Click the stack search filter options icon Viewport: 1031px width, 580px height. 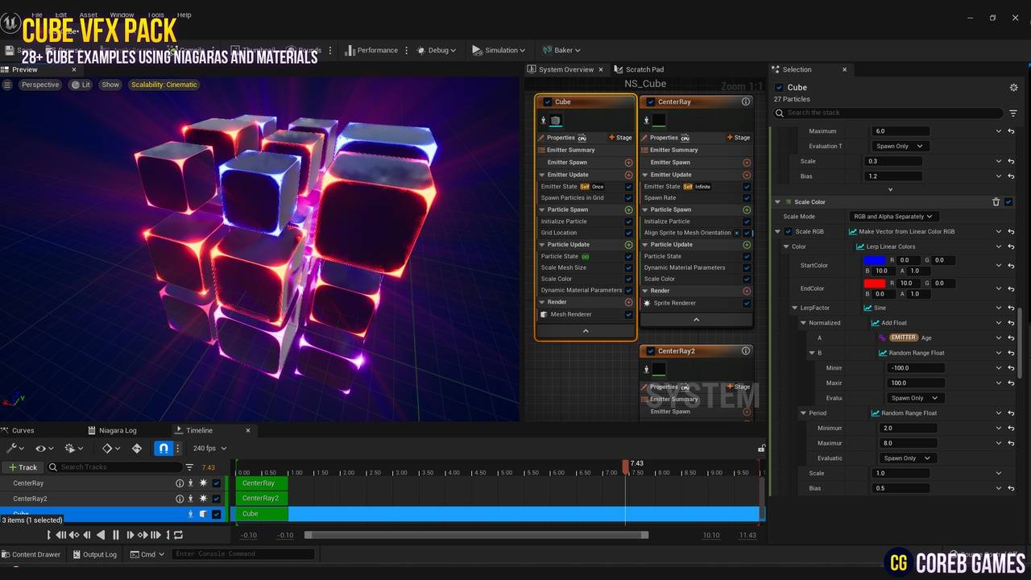[x=1012, y=113]
